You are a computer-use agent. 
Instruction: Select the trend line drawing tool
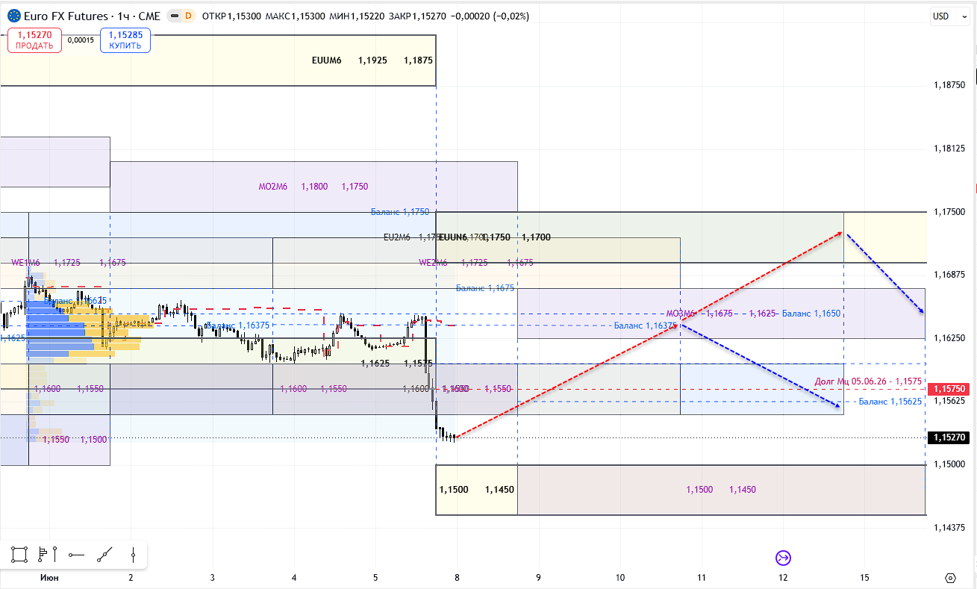(x=104, y=555)
